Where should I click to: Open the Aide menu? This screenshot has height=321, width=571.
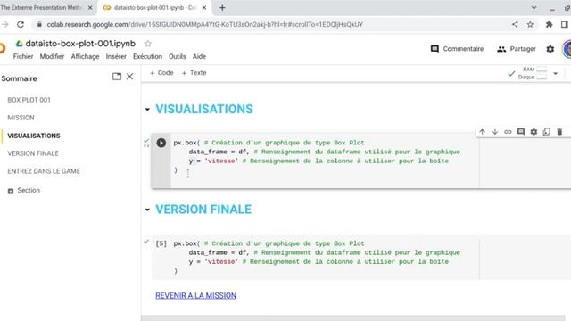click(x=199, y=56)
